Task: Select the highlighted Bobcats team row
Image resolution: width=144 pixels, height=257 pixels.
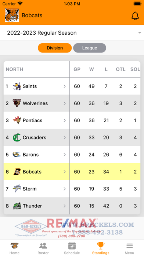Action: [72, 172]
